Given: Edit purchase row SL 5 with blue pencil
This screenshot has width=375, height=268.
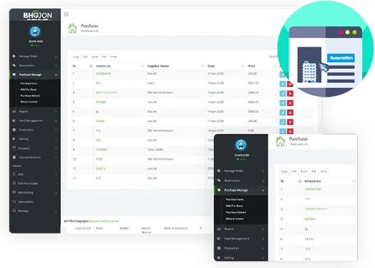Looking at the screenshot, I should pyautogui.click(x=282, y=113).
